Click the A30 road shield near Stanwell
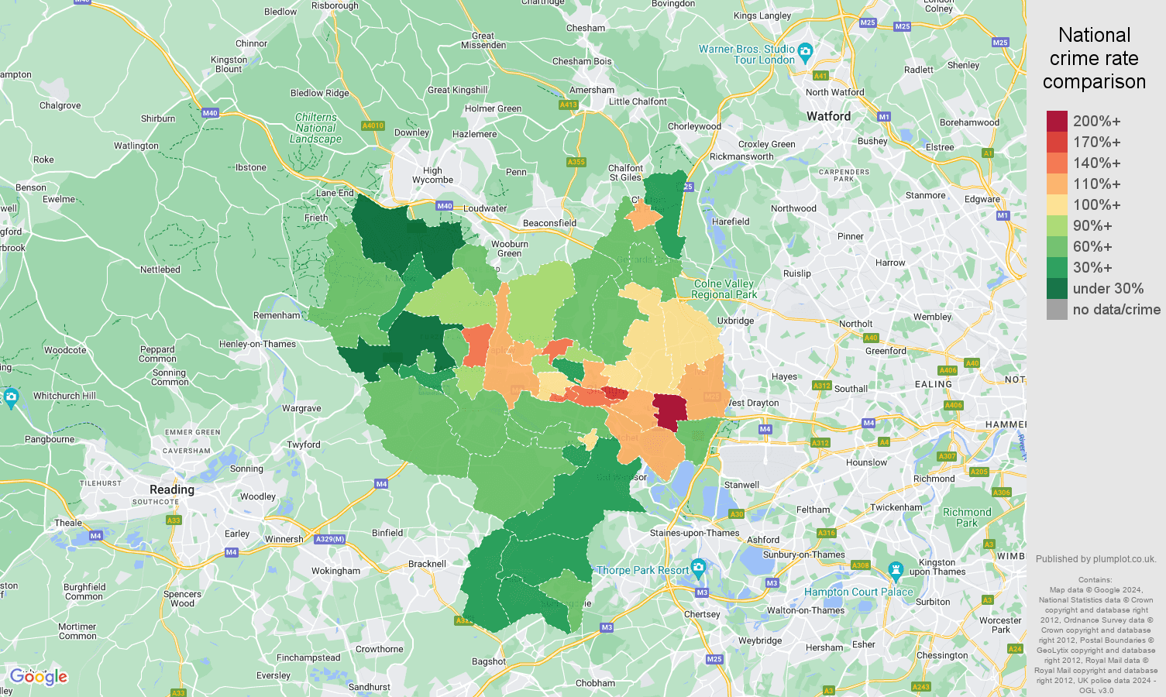The height and width of the screenshot is (697, 1166). [737, 514]
